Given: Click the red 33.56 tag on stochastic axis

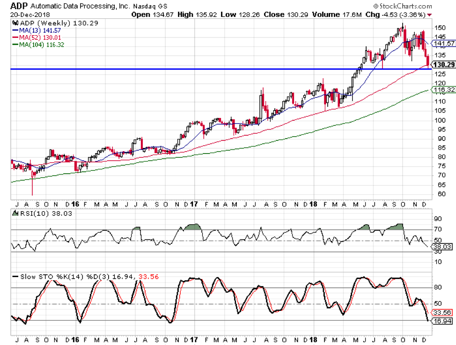Looking at the screenshot, I should click(x=442, y=312).
